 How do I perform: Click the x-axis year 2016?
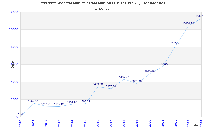(98, 123)
